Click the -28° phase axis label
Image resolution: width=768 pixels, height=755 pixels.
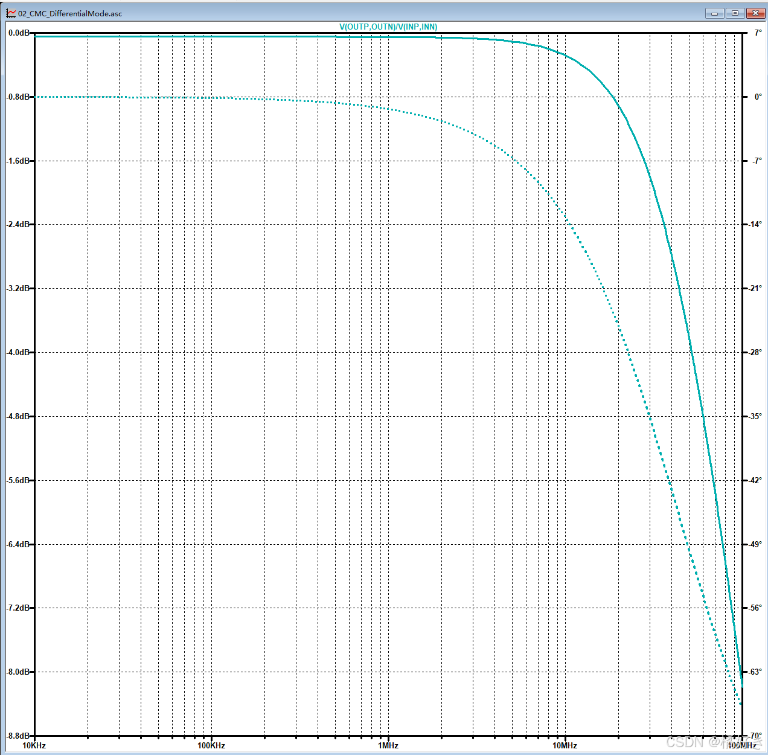click(x=755, y=352)
